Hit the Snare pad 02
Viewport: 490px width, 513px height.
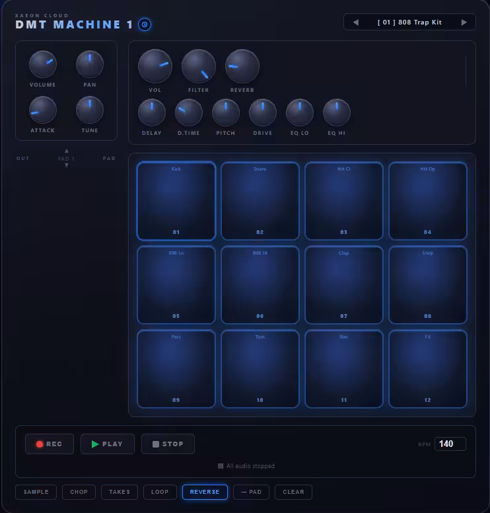[260, 201]
